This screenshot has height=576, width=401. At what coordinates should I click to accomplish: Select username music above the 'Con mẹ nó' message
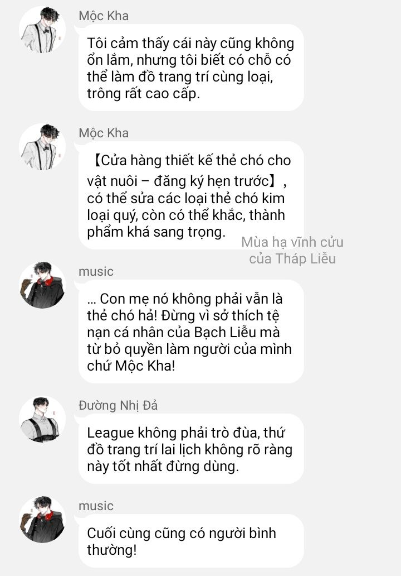click(x=96, y=271)
